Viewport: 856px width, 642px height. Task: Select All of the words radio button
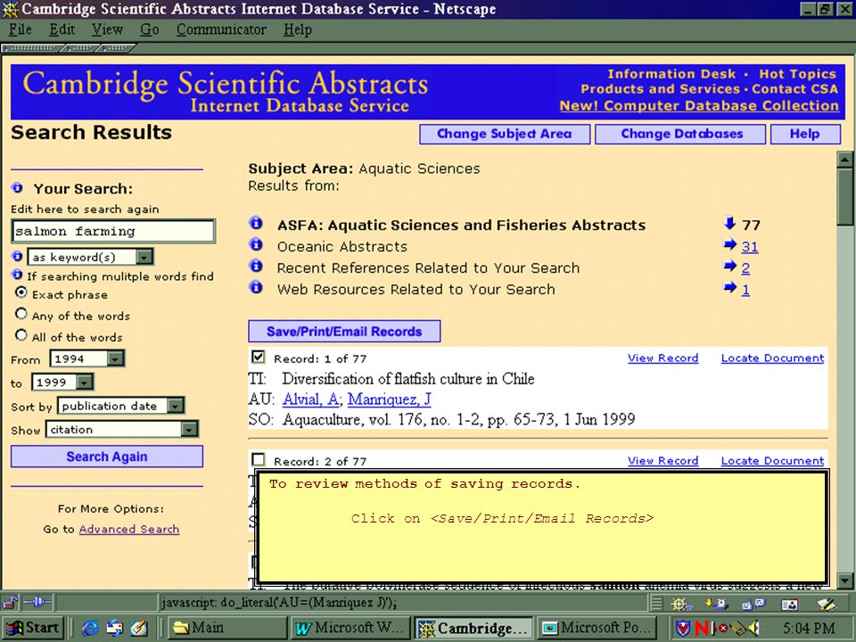tap(21, 335)
